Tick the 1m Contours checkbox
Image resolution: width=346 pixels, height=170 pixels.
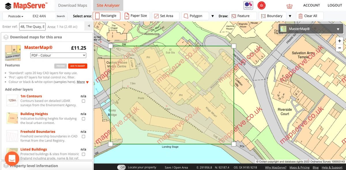point(83,101)
